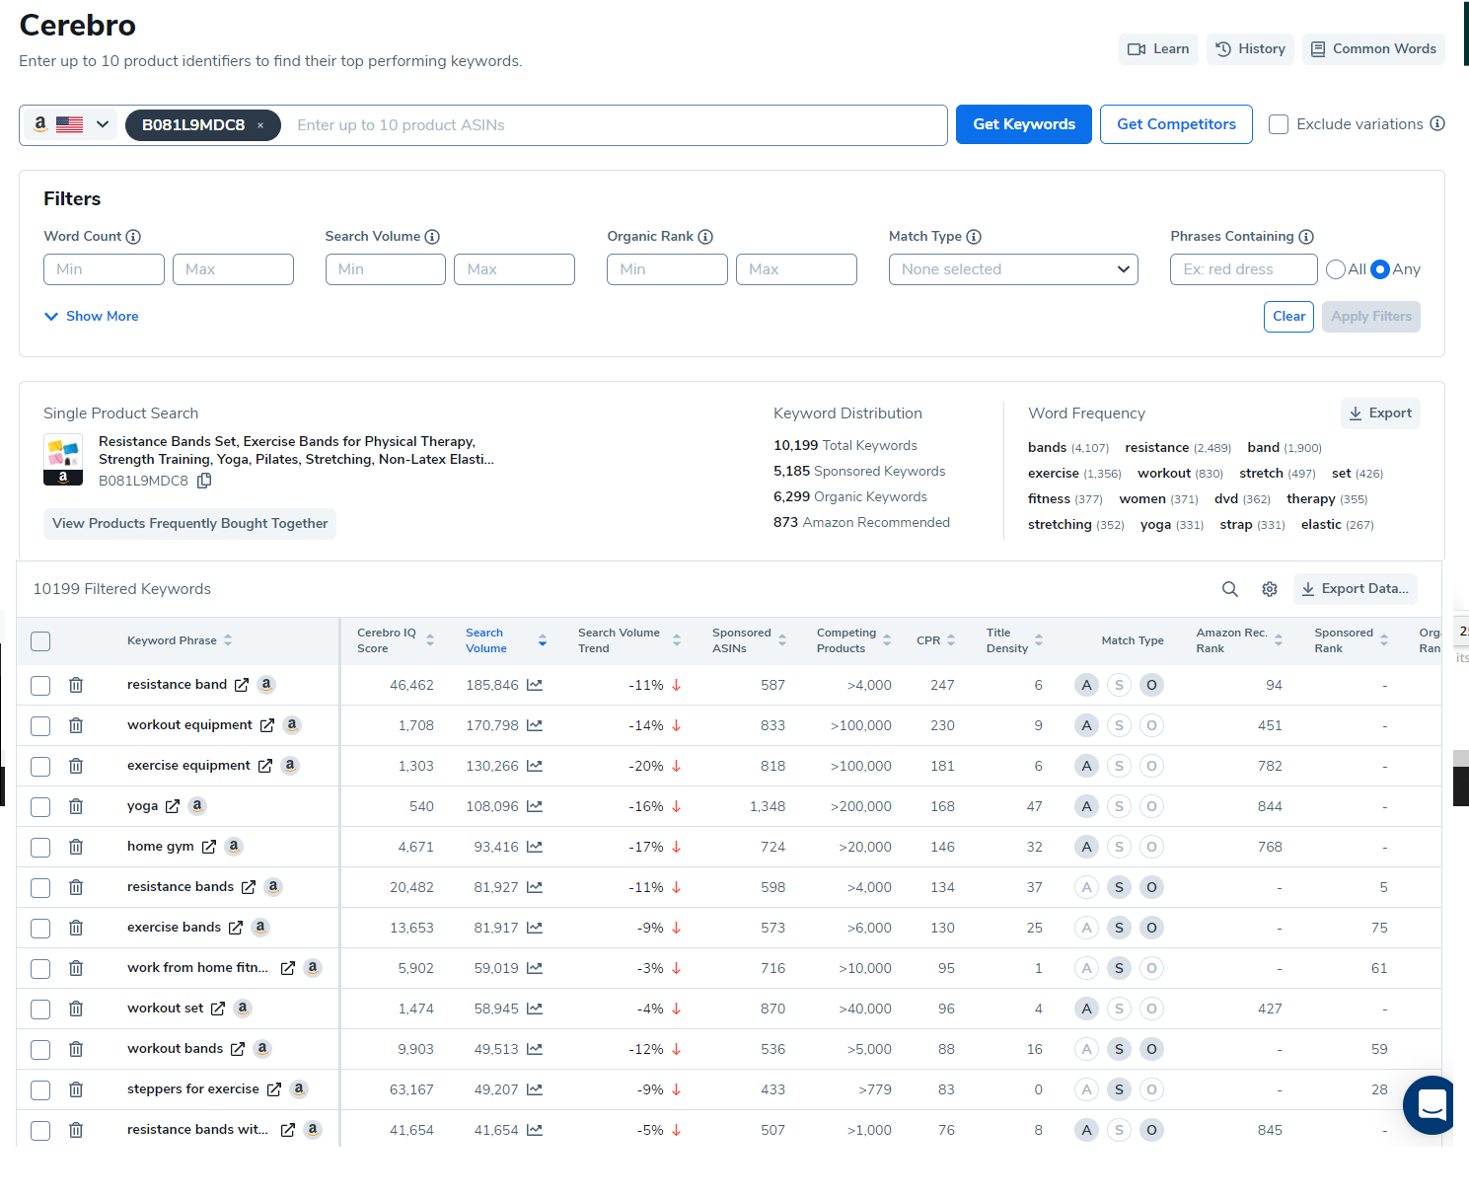Open the Learn menu button

click(1158, 49)
